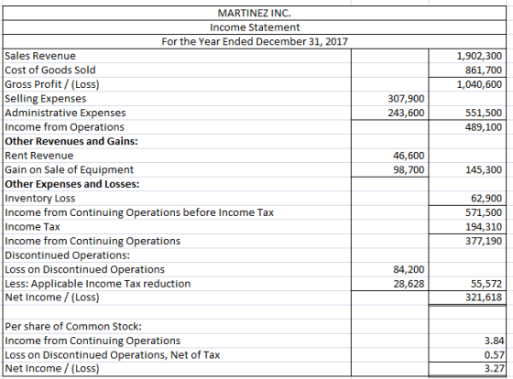Click the 46,600 rent revenue value
Image resolution: width=513 pixels, height=379 pixels.
pos(409,156)
